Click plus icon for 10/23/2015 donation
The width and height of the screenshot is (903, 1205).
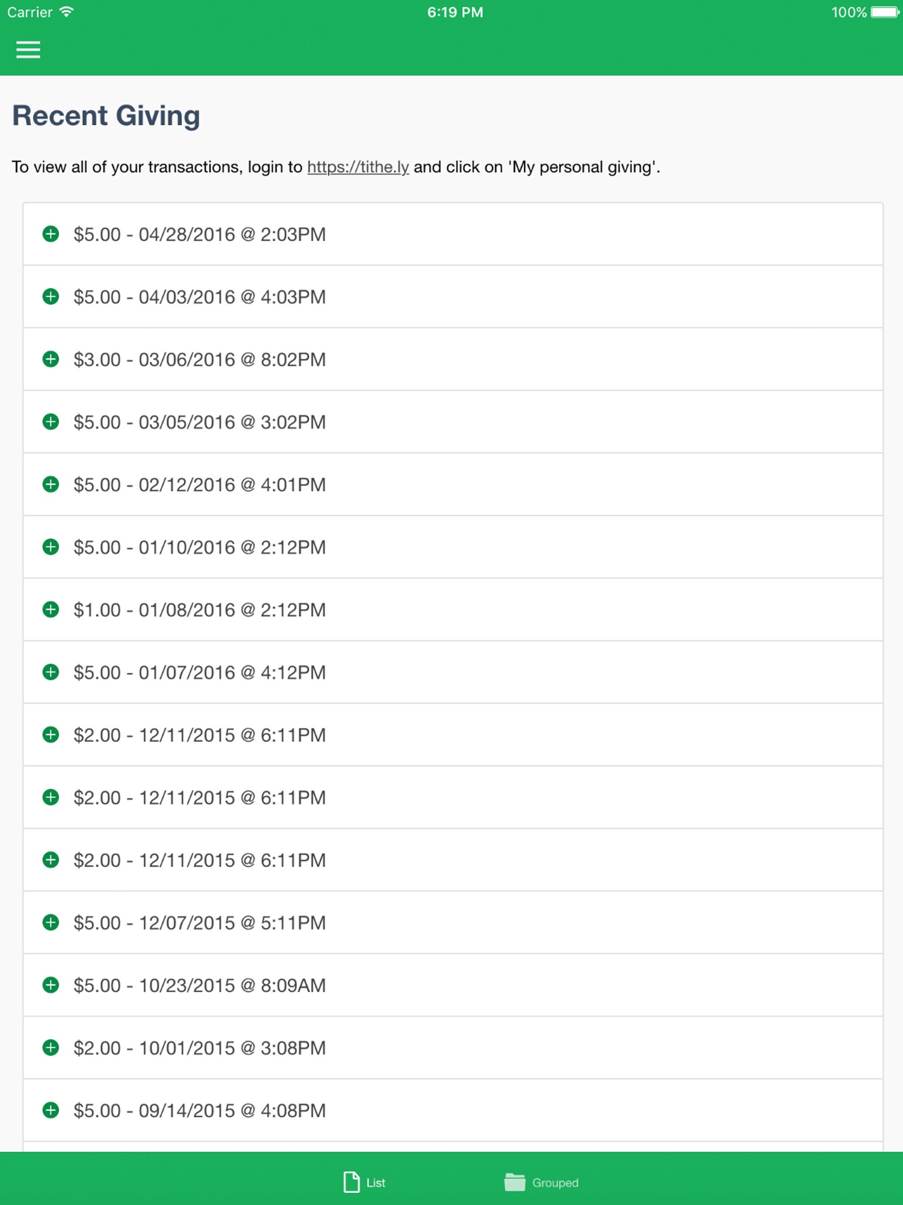coord(51,985)
